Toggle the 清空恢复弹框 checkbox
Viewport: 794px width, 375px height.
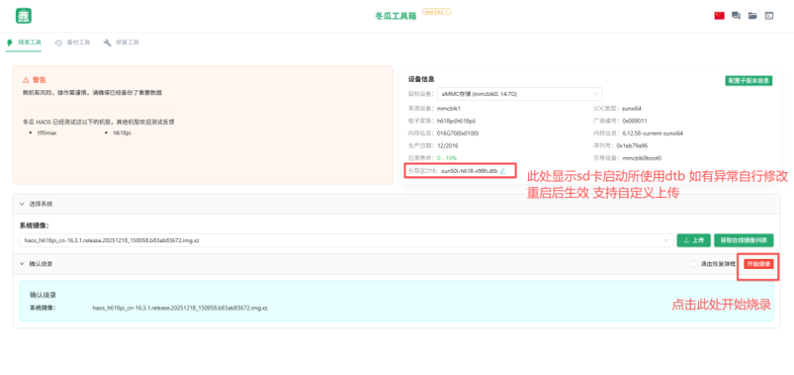click(x=694, y=264)
